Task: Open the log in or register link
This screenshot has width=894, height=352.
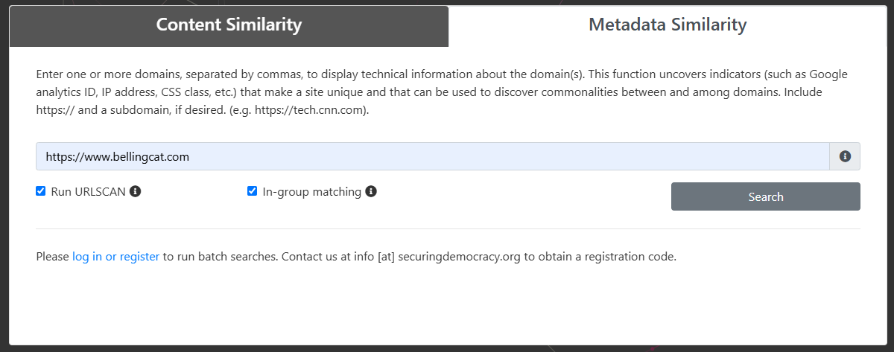Action: (x=115, y=257)
